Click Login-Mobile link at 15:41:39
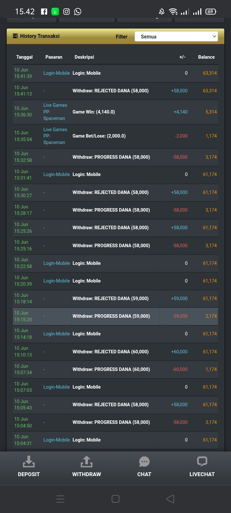This screenshot has height=513, width=231. tap(56, 73)
